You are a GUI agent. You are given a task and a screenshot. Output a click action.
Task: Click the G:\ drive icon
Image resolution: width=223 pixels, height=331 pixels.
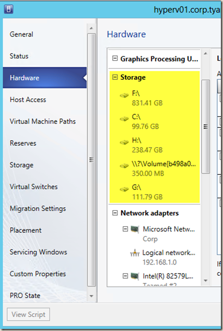[x=124, y=189]
